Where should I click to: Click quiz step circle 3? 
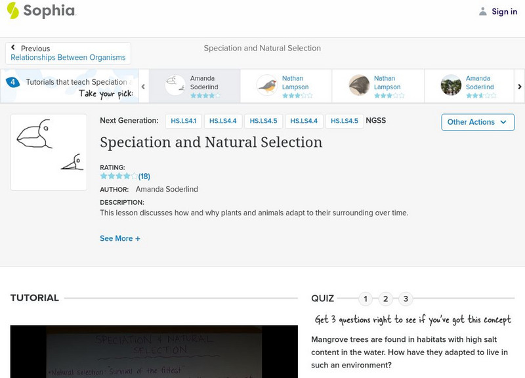pos(405,298)
